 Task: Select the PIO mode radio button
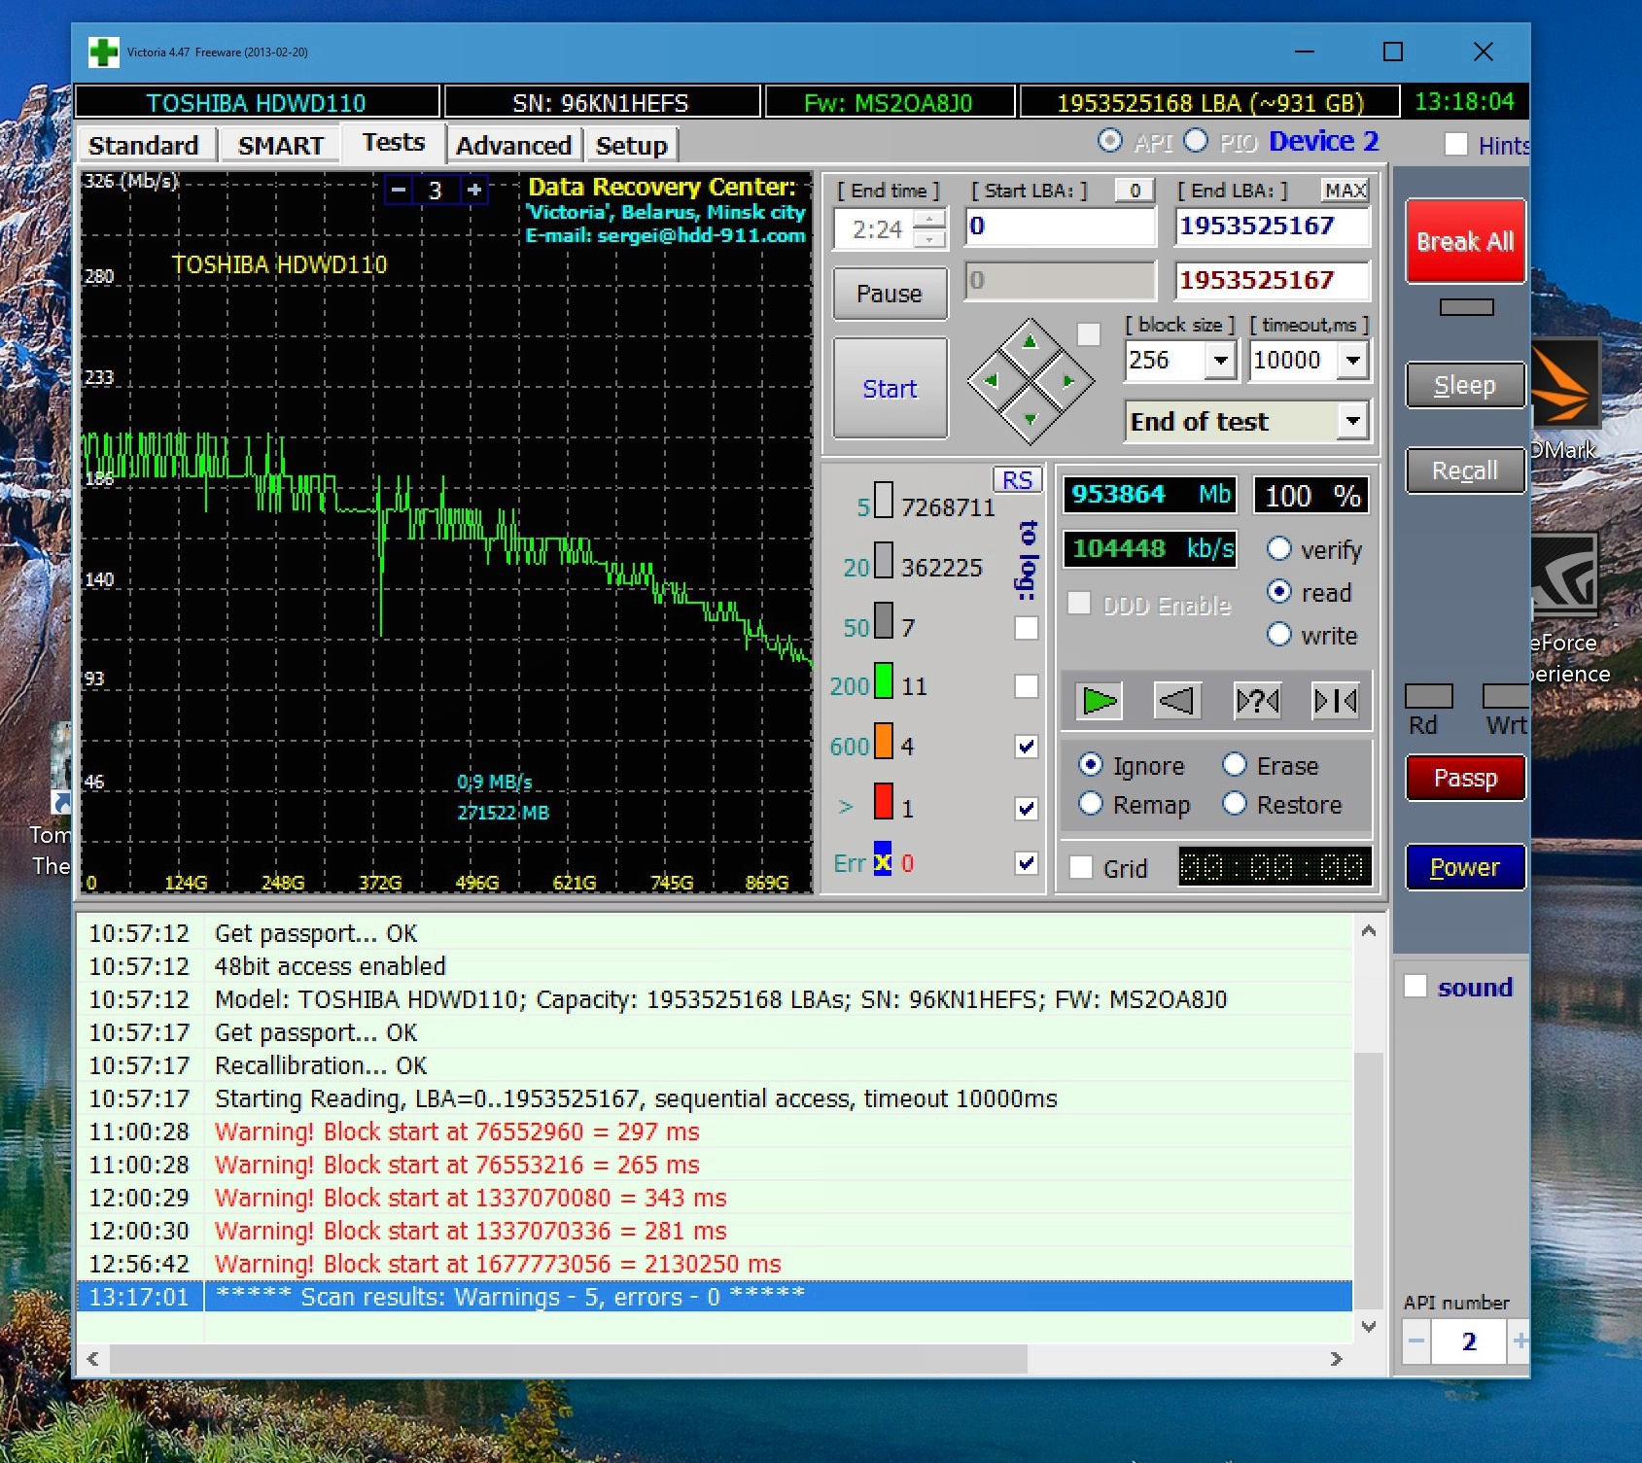[x=1196, y=142]
